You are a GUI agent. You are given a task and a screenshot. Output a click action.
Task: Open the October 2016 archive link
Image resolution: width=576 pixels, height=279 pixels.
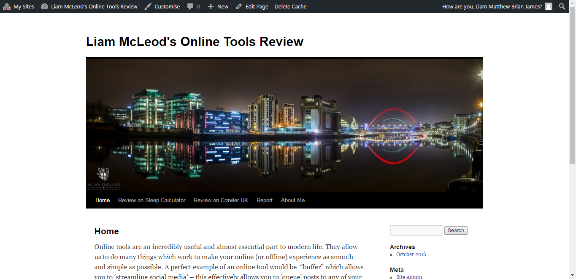(411, 255)
